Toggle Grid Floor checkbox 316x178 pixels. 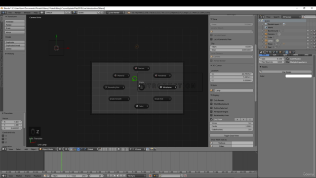[x=211, y=119]
